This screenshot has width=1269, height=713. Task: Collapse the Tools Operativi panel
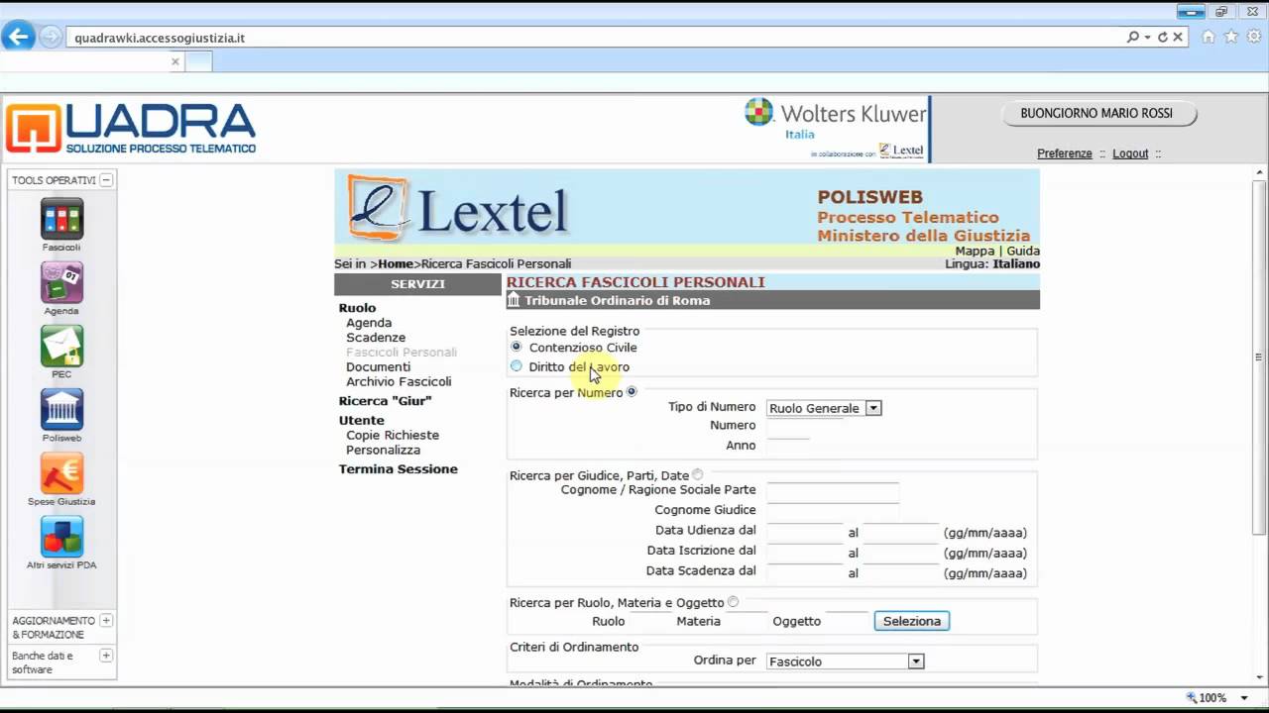[106, 180]
